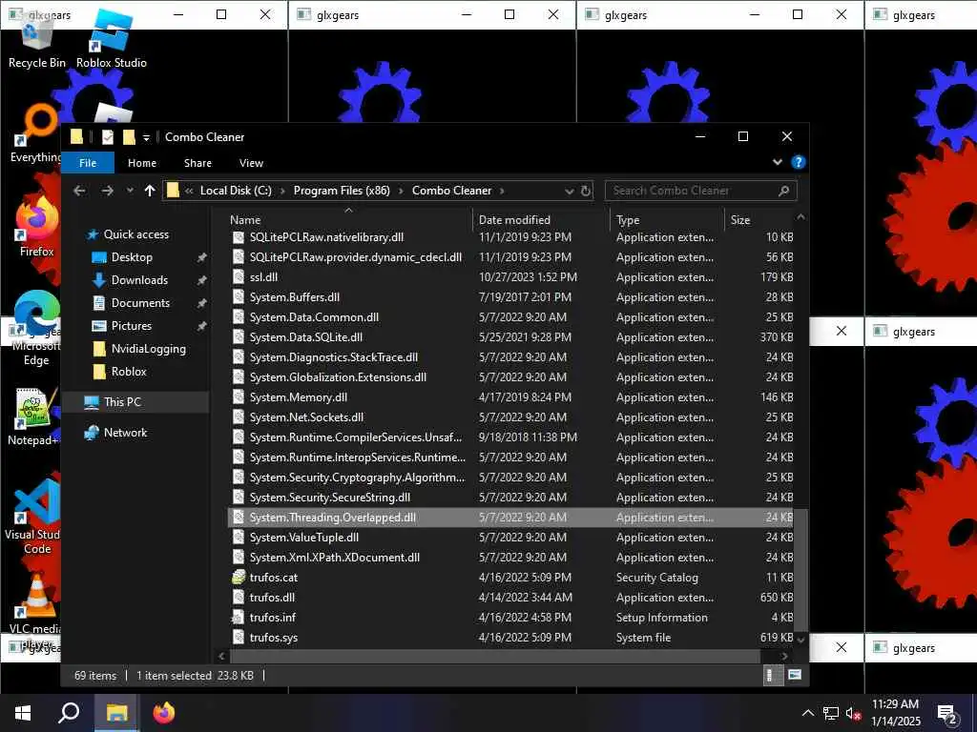
Task: Click search magnifier icon in search box
Action: click(x=784, y=191)
